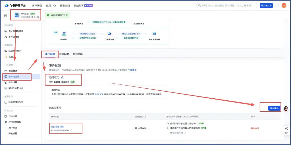Click the 飞书开放平台 logo
The image size is (291, 145).
16,5
